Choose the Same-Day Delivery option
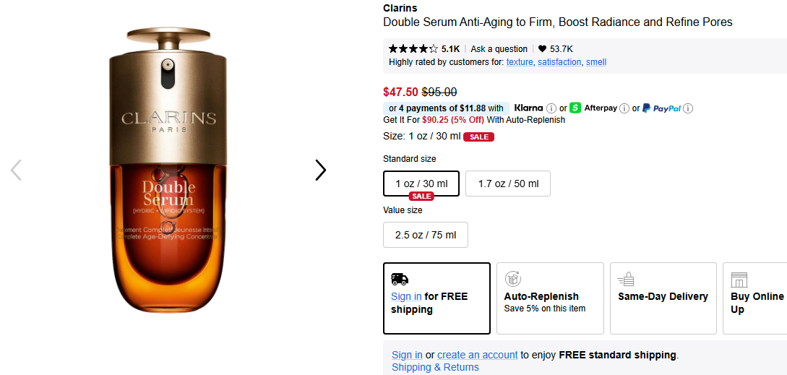The width and height of the screenshot is (787, 375). pos(663,298)
